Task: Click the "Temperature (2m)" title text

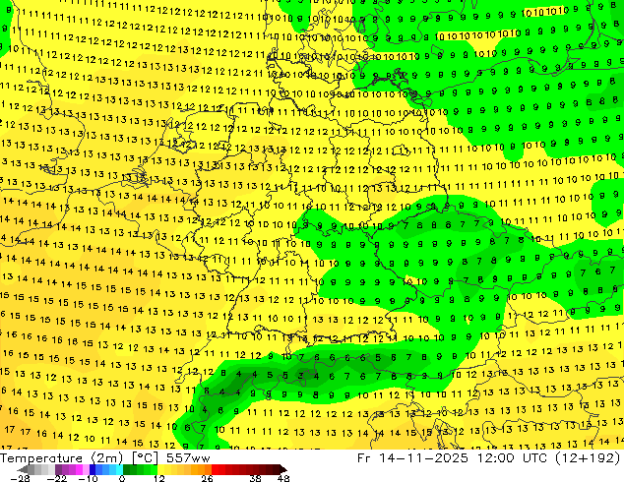Action: click(x=62, y=458)
